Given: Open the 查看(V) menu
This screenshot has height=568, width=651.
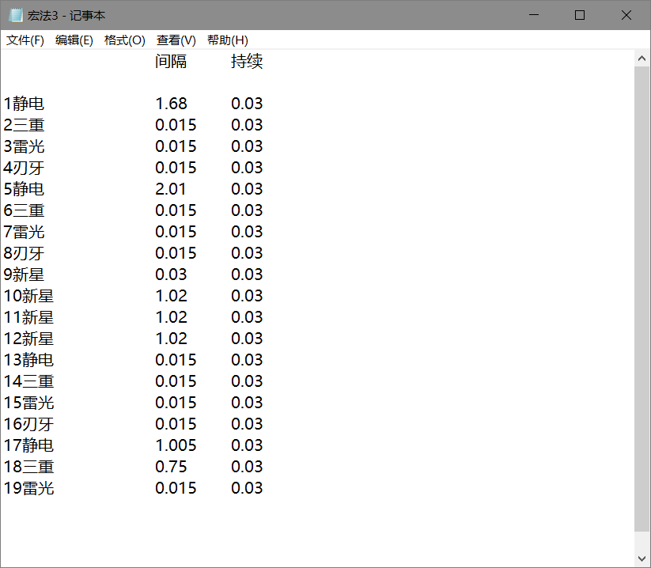Looking at the screenshot, I should click(176, 40).
